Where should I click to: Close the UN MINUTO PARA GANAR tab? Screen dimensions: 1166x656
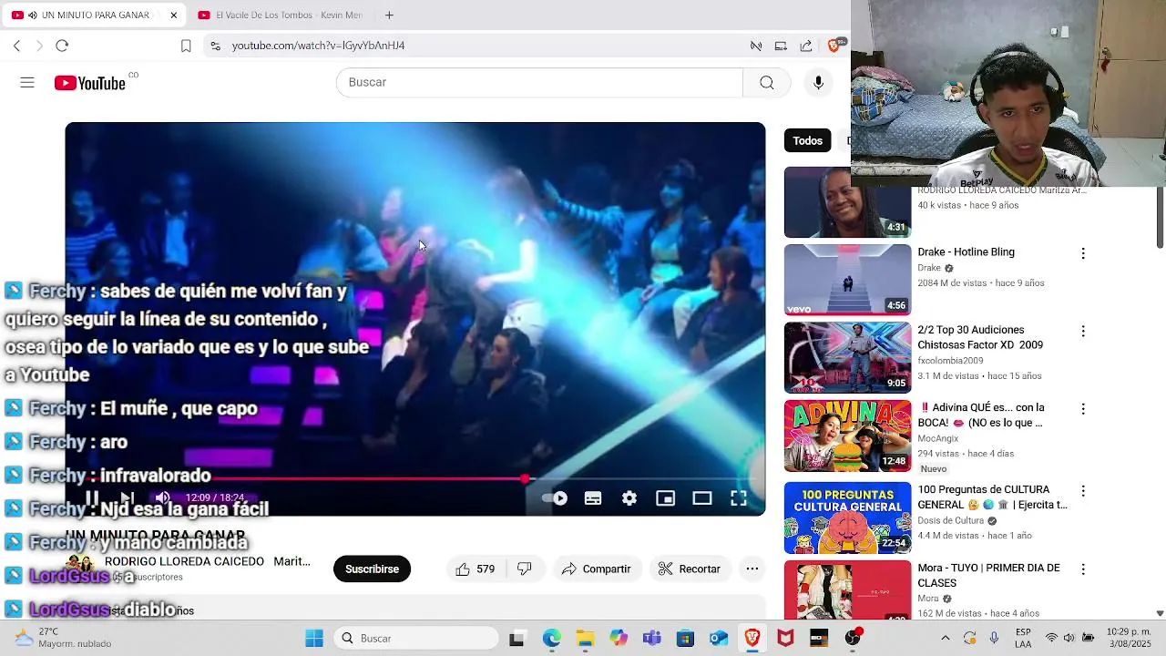(174, 15)
